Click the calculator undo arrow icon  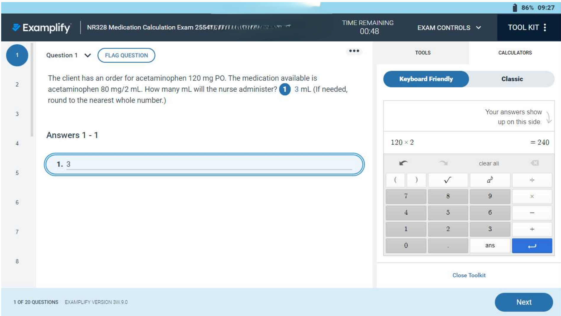click(x=403, y=163)
